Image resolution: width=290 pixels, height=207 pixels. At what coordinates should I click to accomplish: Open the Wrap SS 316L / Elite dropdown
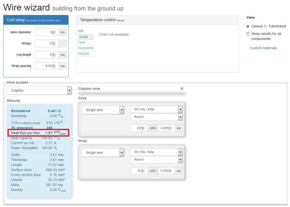(157, 152)
